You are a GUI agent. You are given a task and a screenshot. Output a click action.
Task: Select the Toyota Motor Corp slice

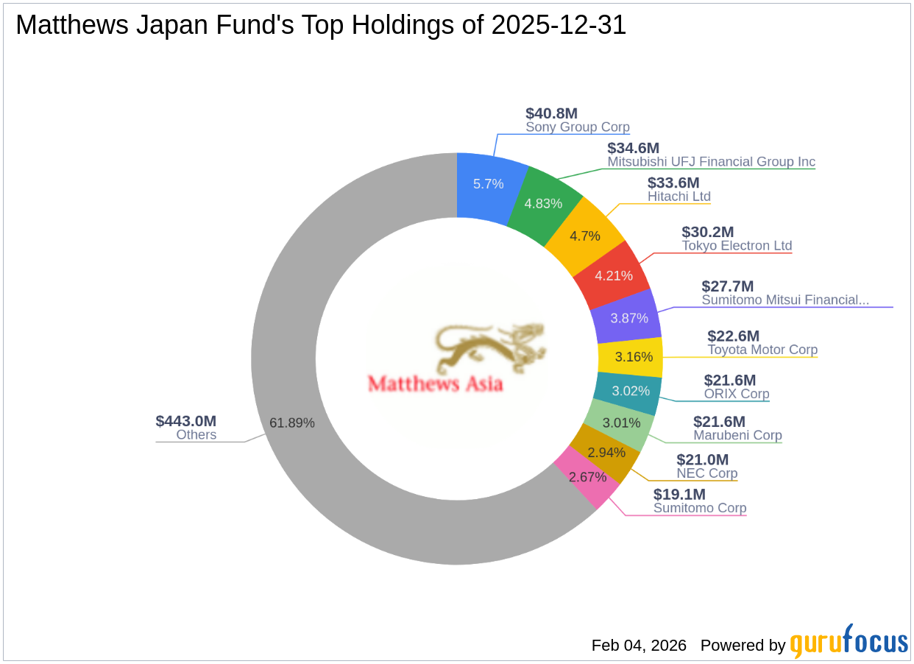(634, 357)
